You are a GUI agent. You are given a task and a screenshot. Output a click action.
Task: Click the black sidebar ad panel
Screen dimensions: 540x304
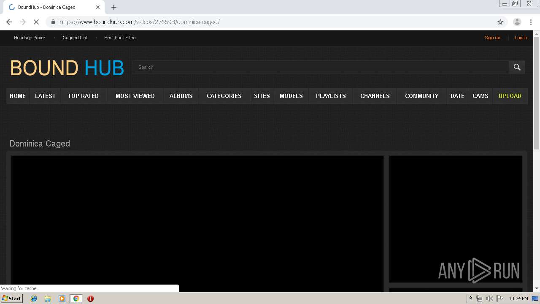[x=456, y=219]
